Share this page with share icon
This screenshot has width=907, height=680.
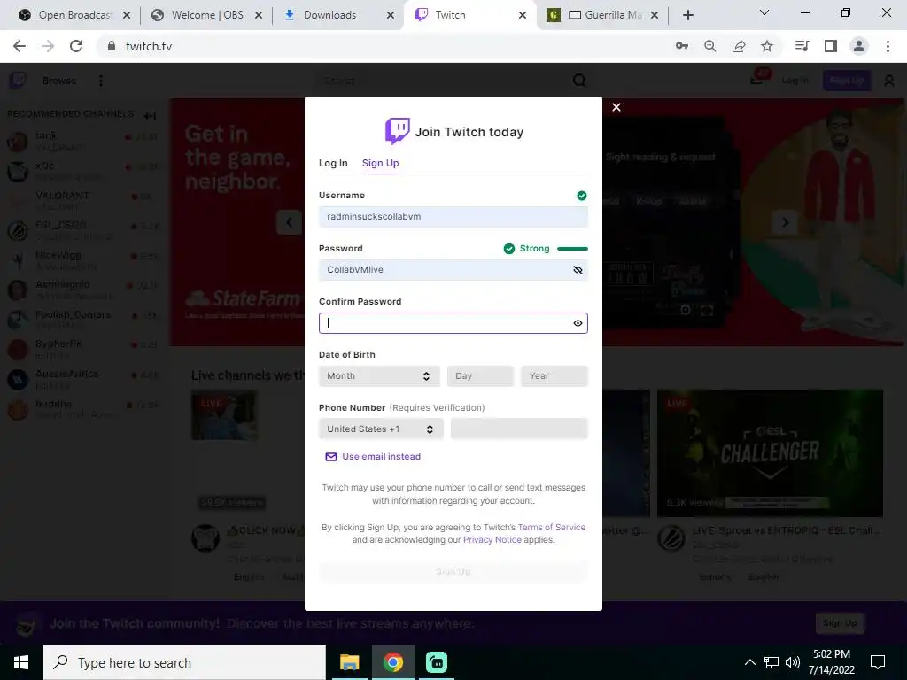pyautogui.click(x=738, y=46)
